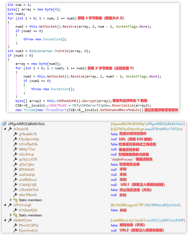The height and width of the screenshot is (235, 188).
Task: Click the wrench icon of gY8xab8cT6
Action: tap(15, 134)
